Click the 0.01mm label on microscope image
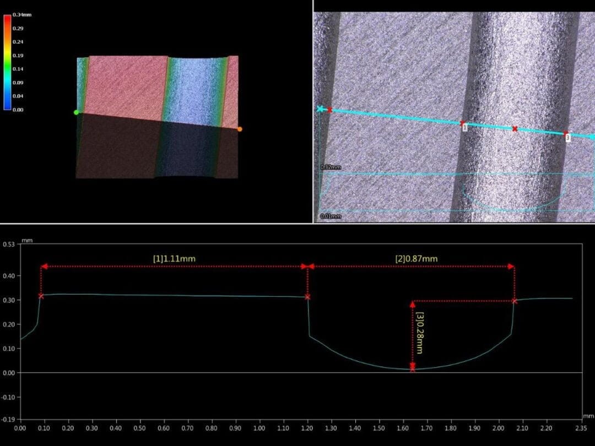The image size is (595, 446). [x=331, y=216]
